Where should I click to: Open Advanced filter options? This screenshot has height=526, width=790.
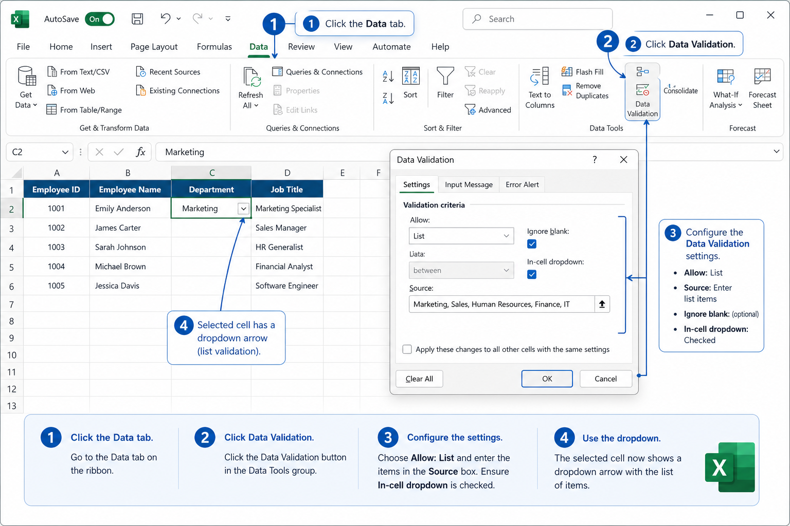tap(488, 109)
